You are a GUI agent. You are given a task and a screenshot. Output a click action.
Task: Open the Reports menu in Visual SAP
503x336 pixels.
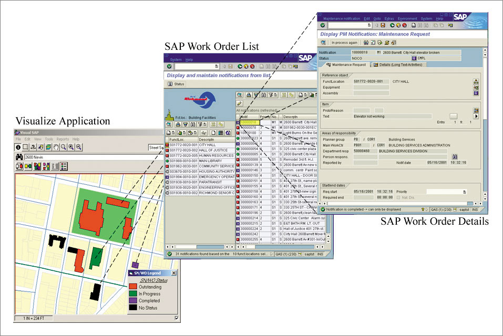tap(63, 139)
